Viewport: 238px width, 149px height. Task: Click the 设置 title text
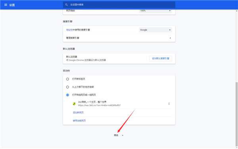click(x=12, y=5)
